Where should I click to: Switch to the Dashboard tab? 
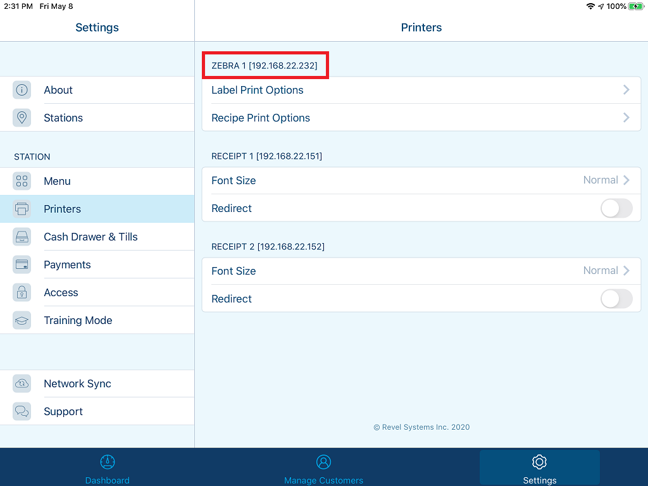(x=108, y=468)
